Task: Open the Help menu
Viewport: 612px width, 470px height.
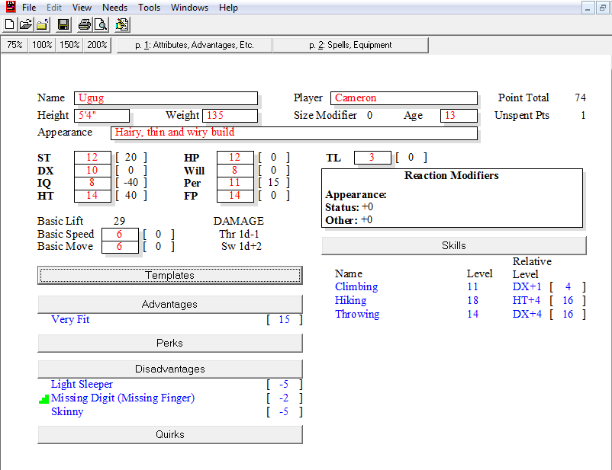Action: click(228, 8)
